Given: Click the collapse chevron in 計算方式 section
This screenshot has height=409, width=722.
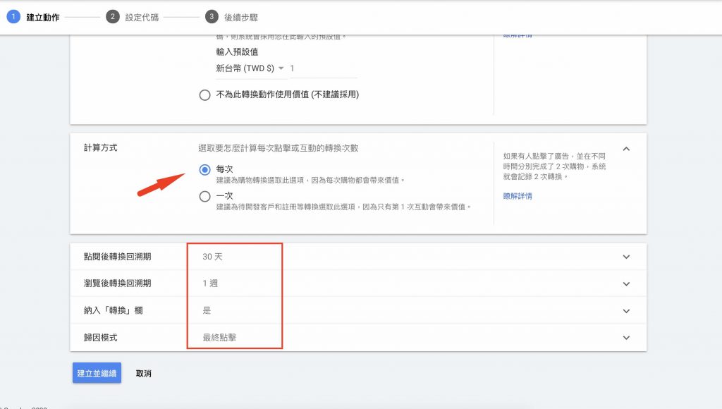Looking at the screenshot, I should [x=626, y=149].
